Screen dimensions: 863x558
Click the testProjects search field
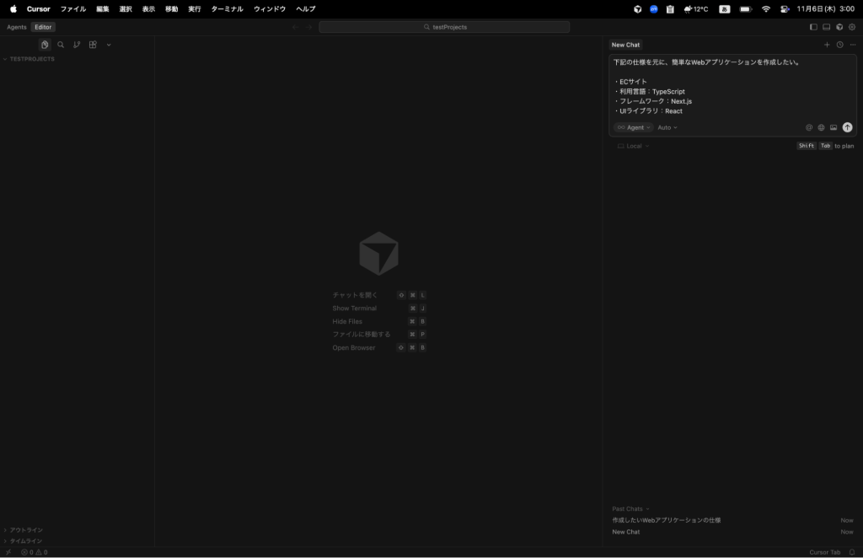click(444, 27)
